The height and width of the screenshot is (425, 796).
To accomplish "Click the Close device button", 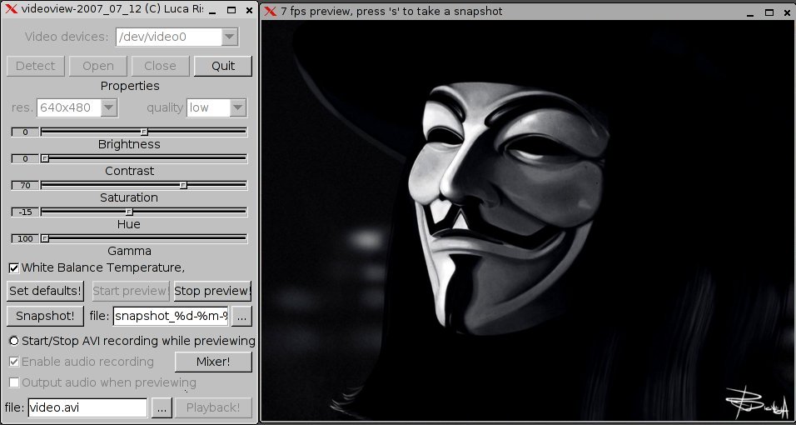I will [160, 66].
